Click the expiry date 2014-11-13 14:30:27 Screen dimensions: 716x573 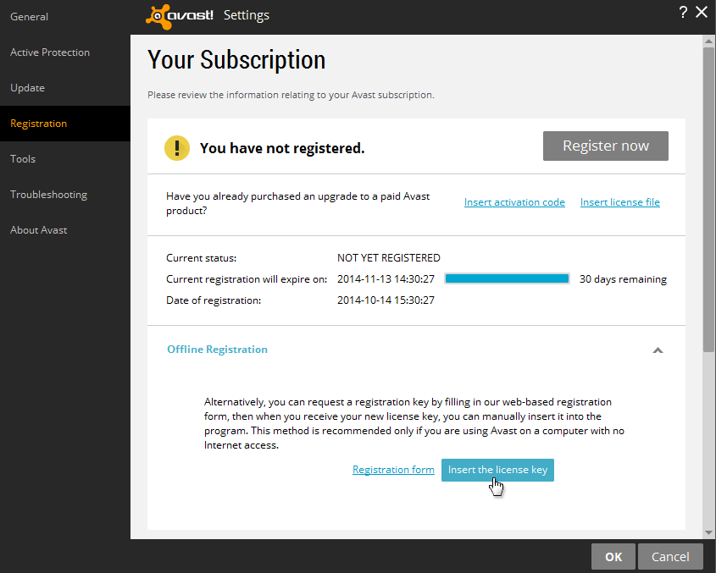tap(386, 279)
